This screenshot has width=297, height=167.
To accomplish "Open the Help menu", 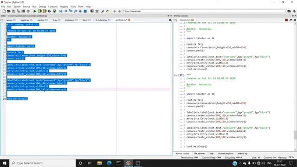I will point(88,6).
